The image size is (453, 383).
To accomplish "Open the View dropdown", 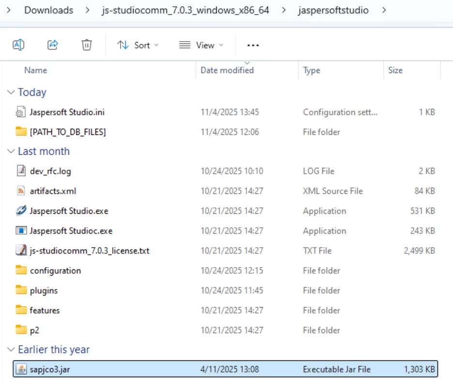I will pos(201,45).
